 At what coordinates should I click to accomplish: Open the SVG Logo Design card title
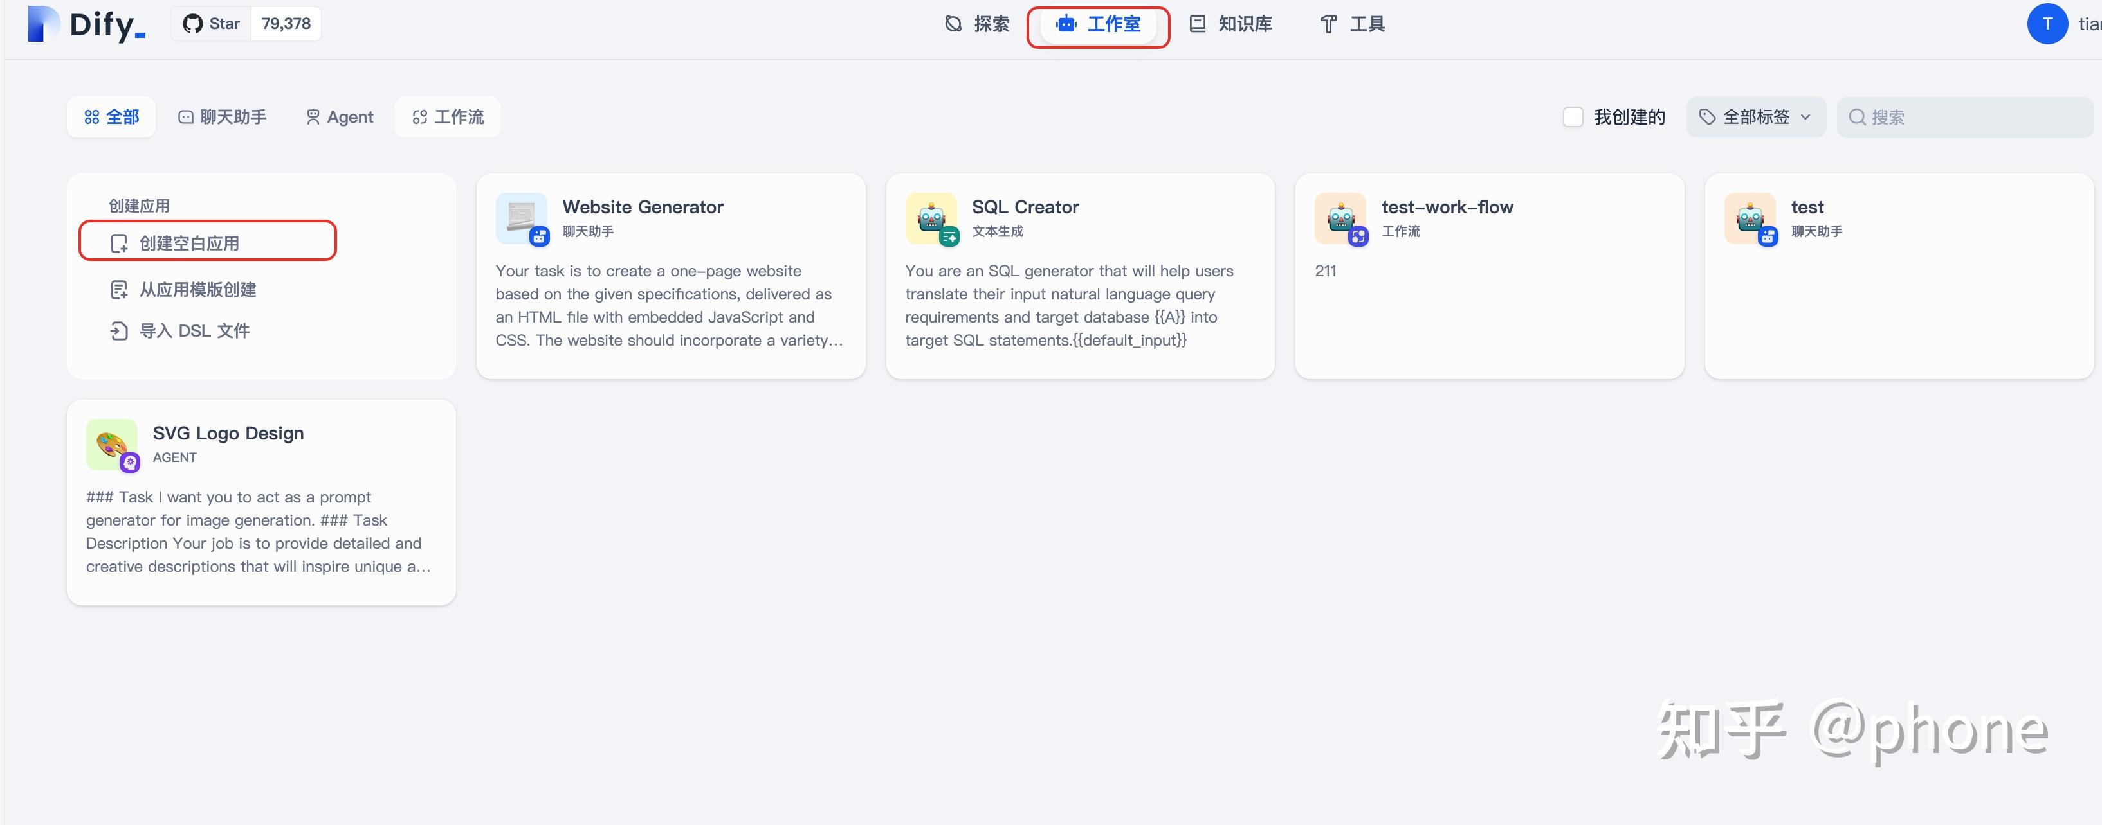pos(228,433)
